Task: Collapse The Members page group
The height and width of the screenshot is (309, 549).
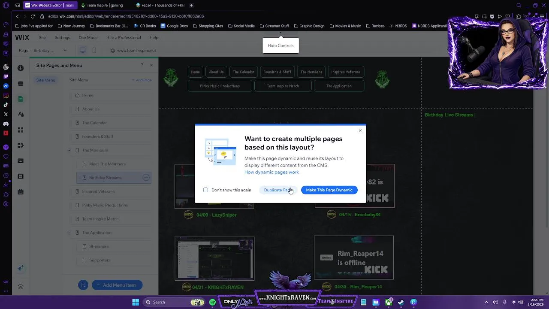Action: click(69, 150)
